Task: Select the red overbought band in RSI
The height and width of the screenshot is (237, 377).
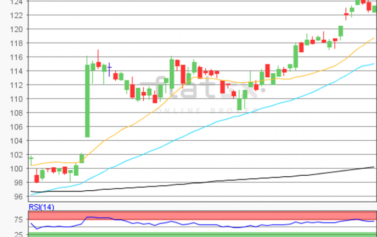Action: [215, 214]
